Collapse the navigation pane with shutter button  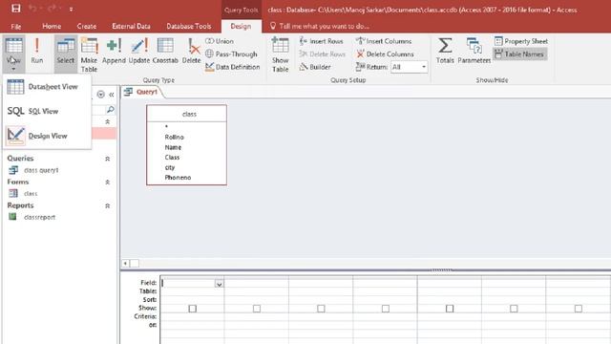(x=112, y=95)
